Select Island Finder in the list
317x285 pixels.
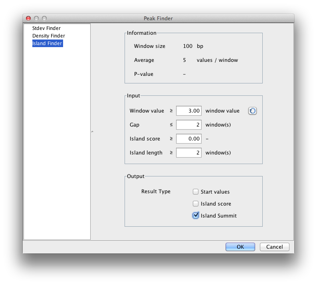coord(47,44)
